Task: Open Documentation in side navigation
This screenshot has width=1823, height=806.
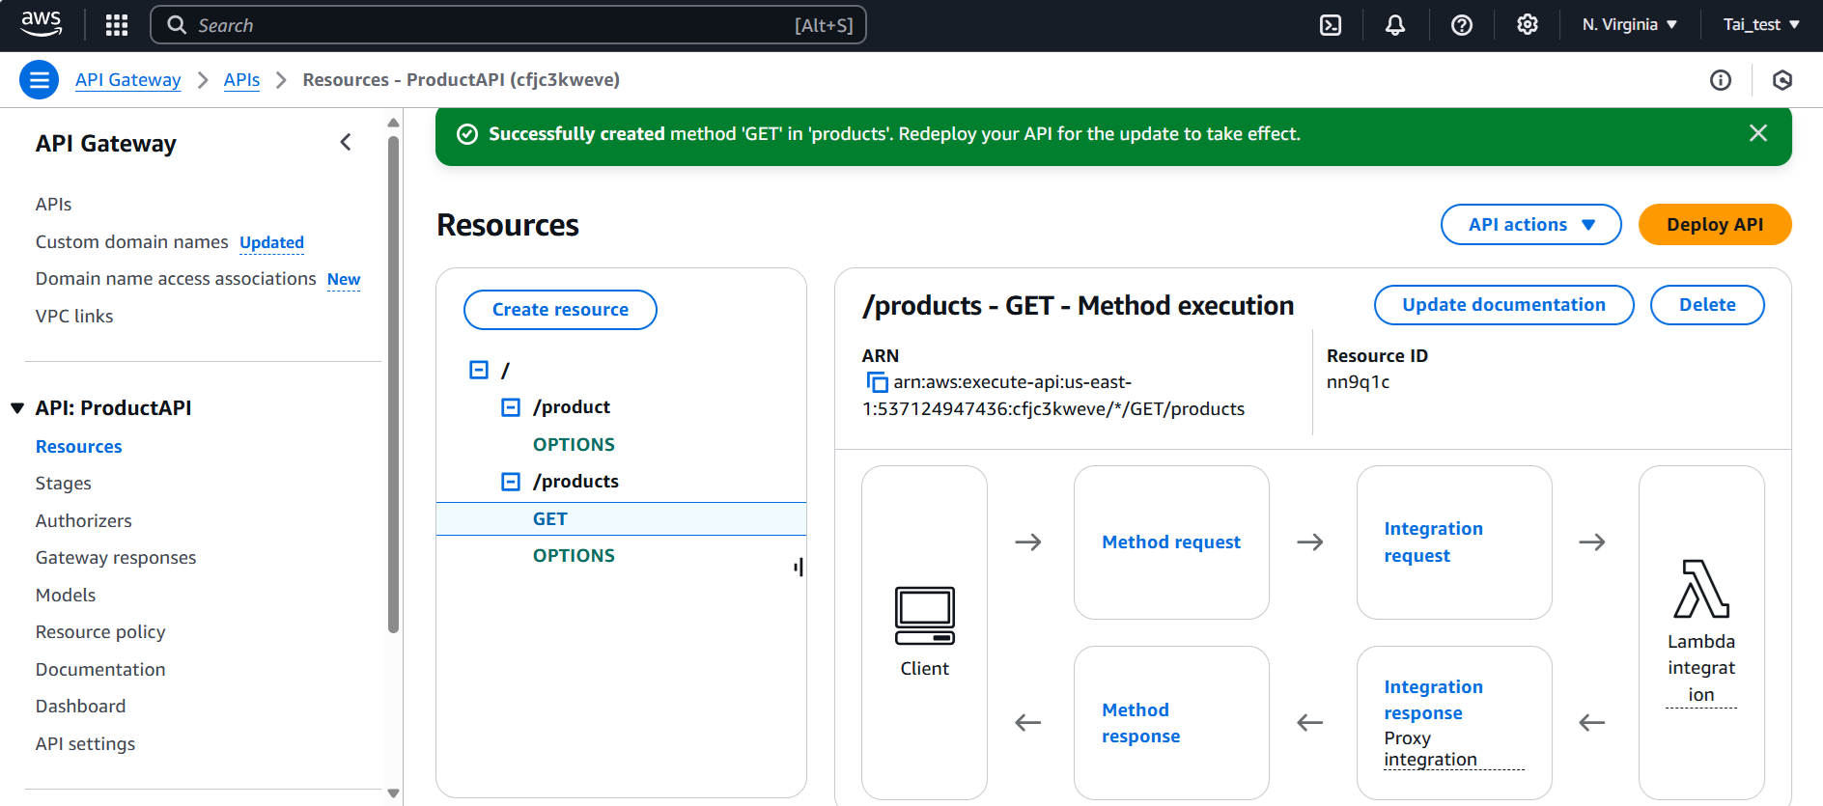Action: click(100, 670)
